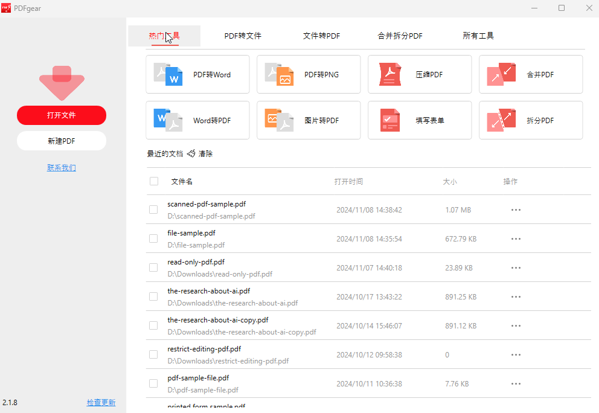The height and width of the screenshot is (413, 599).
Task: Click the PDF转Word tool icon
Action: pos(168,75)
